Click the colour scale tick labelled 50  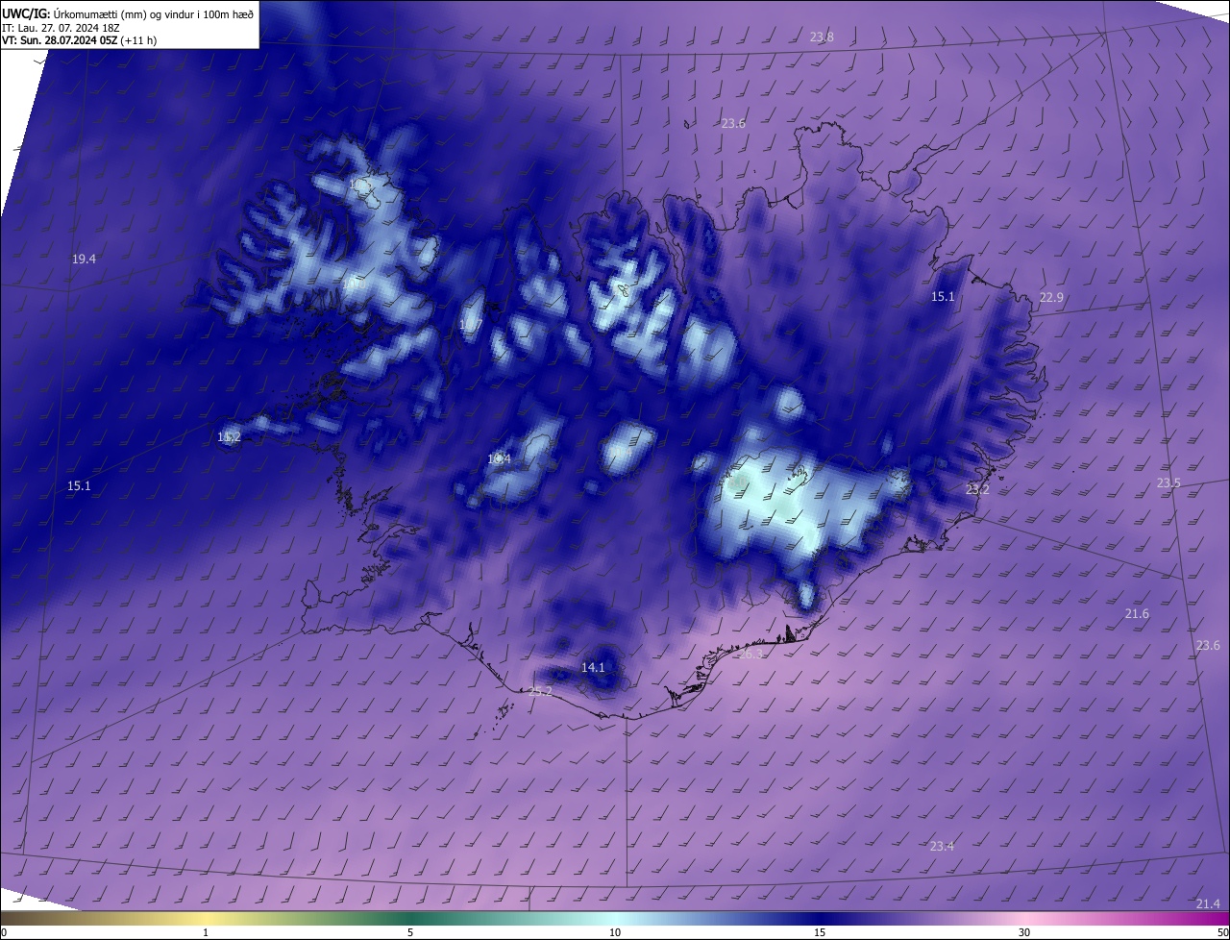pos(1222,932)
